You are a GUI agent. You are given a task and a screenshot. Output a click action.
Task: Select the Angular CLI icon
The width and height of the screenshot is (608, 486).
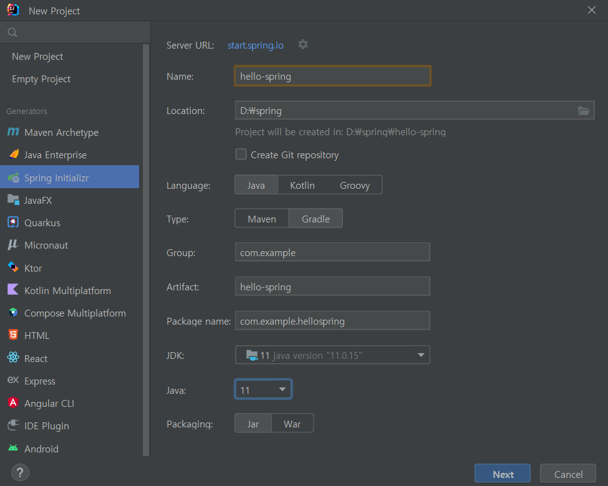13,403
